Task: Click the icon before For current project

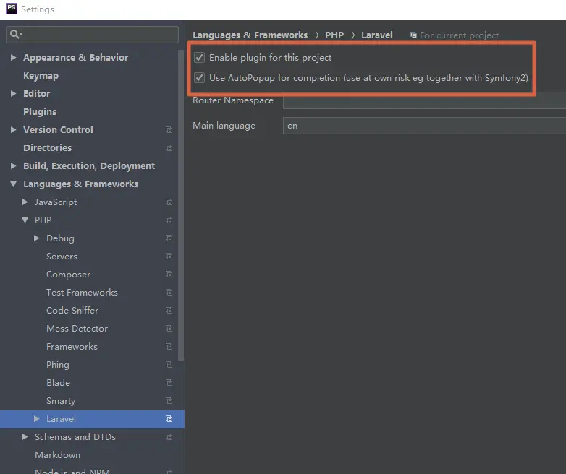Action: coord(413,35)
